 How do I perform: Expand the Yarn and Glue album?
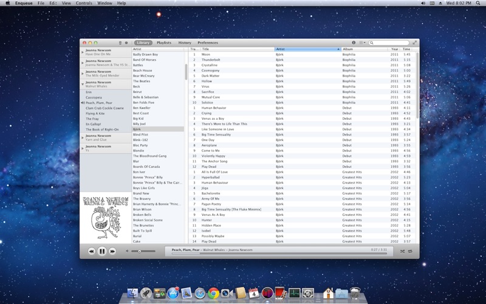[83, 138]
